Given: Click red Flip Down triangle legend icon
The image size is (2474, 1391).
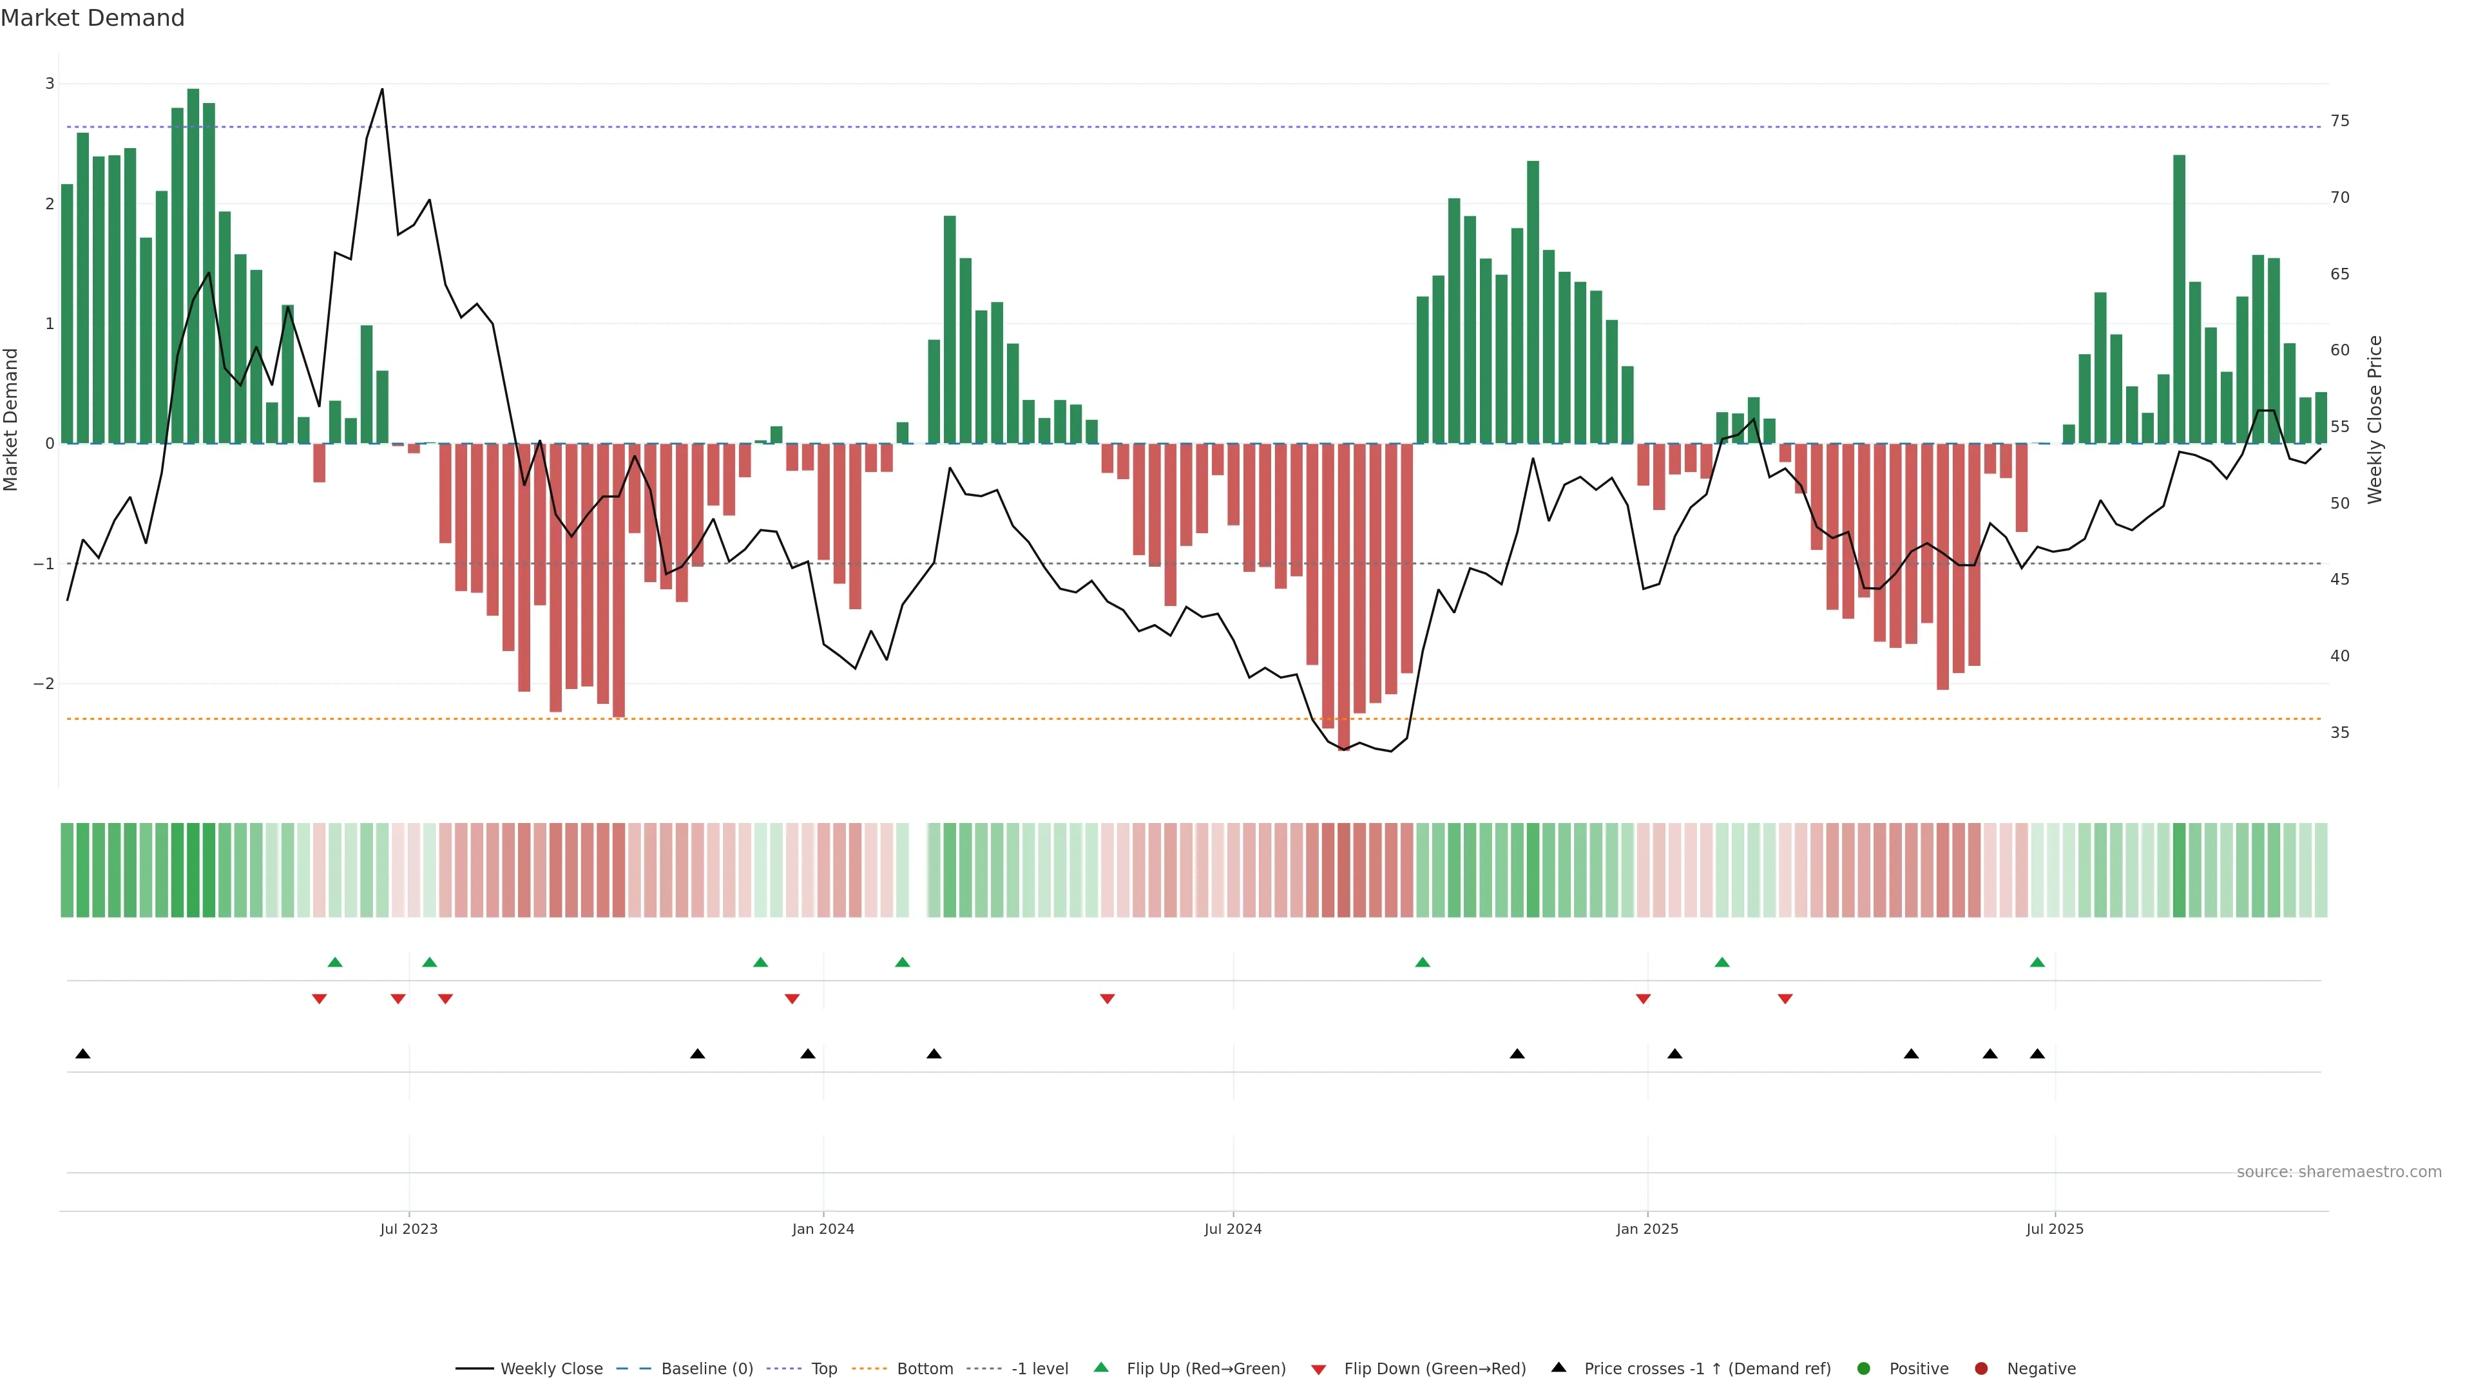Looking at the screenshot, I should click(x=1319, y=1369).
